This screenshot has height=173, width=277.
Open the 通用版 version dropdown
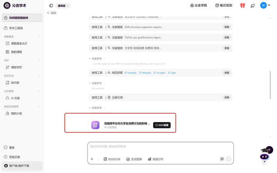pyautogui.click(x=63, y=6)
